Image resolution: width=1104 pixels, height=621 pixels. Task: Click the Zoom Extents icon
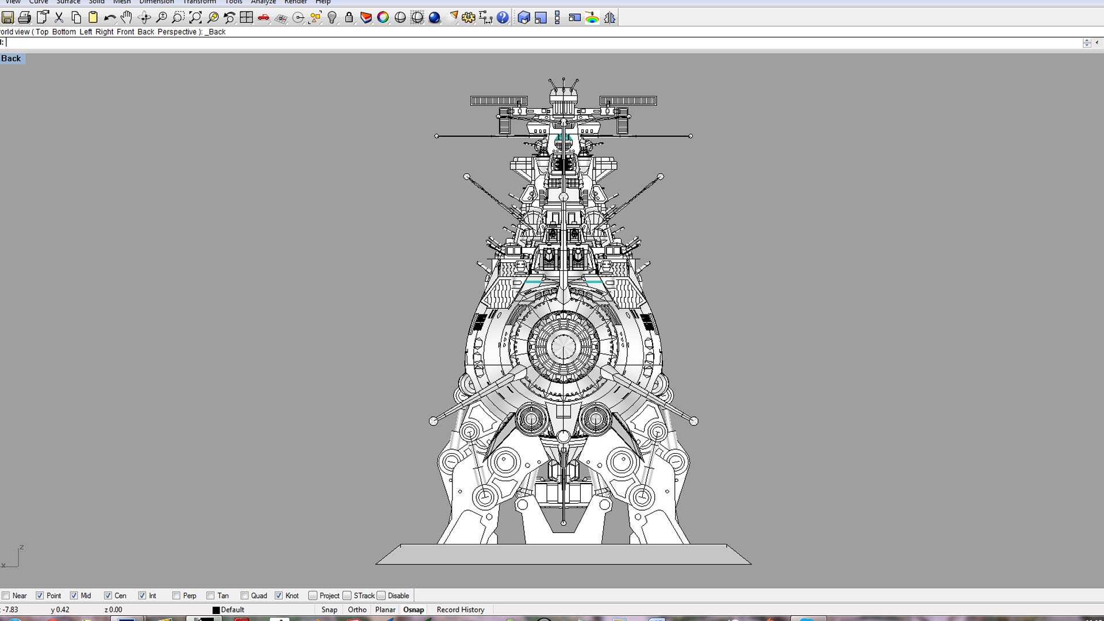click(x=195, y=18)
